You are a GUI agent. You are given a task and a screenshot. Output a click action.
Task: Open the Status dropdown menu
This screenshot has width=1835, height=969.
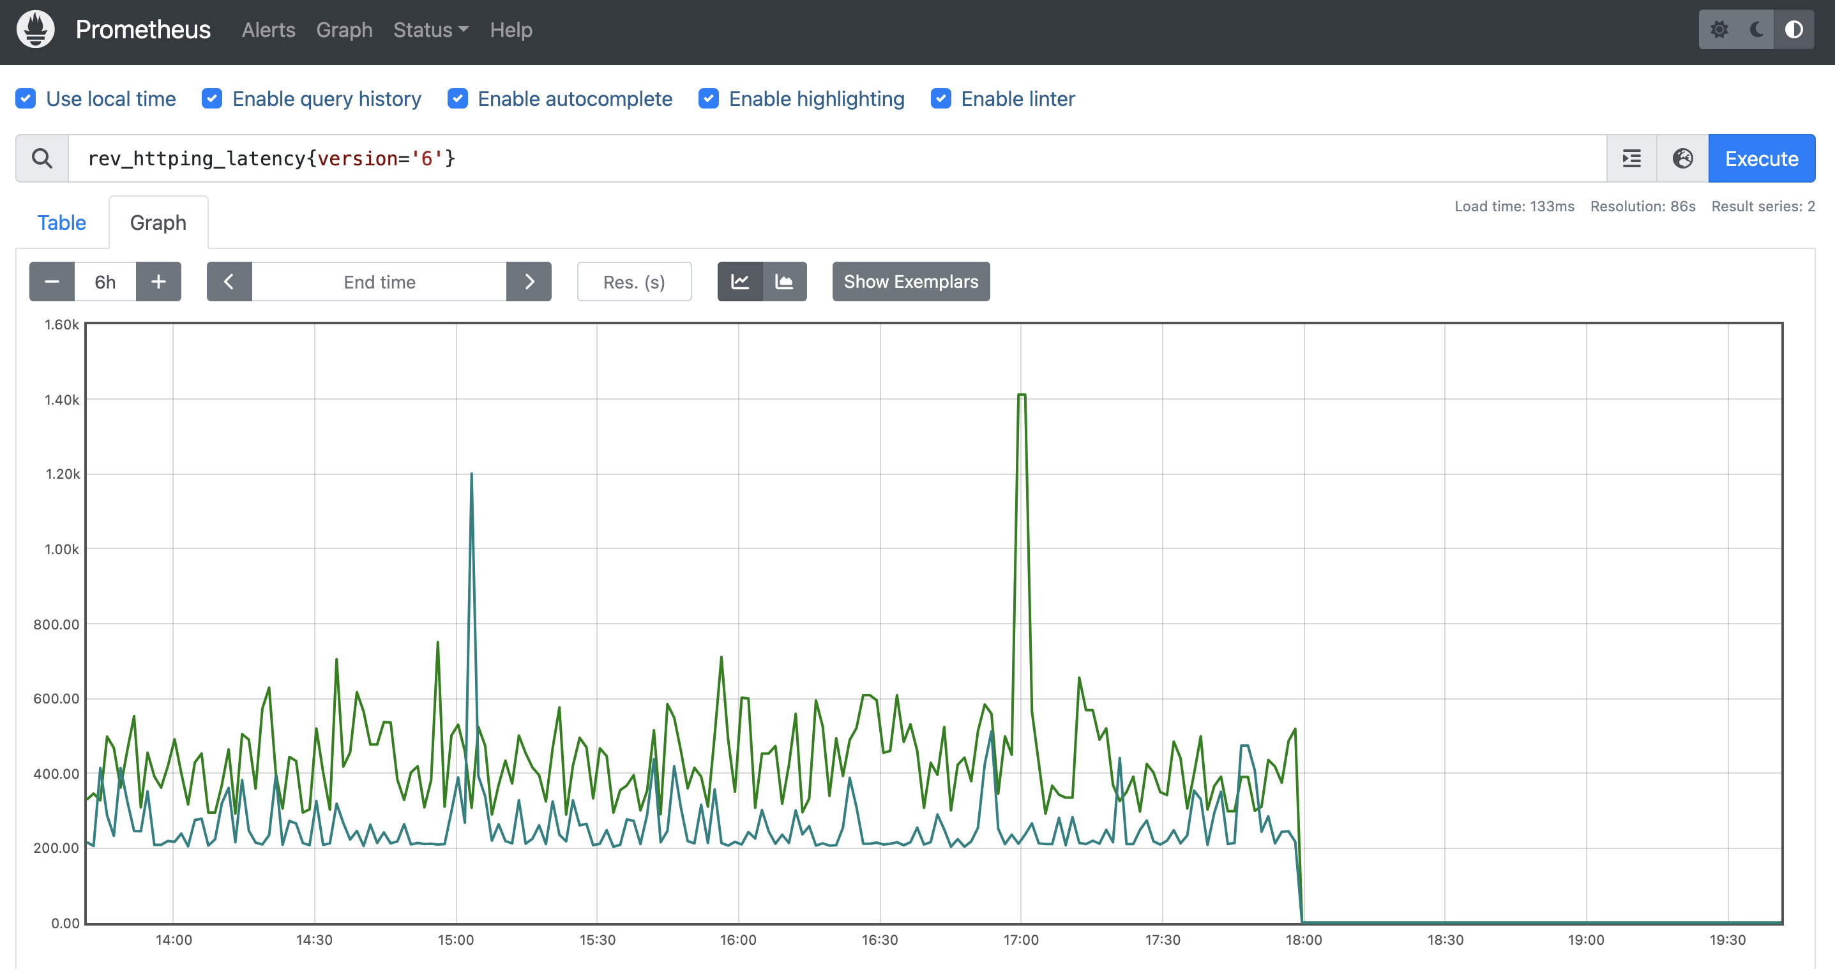pos(430,30)
